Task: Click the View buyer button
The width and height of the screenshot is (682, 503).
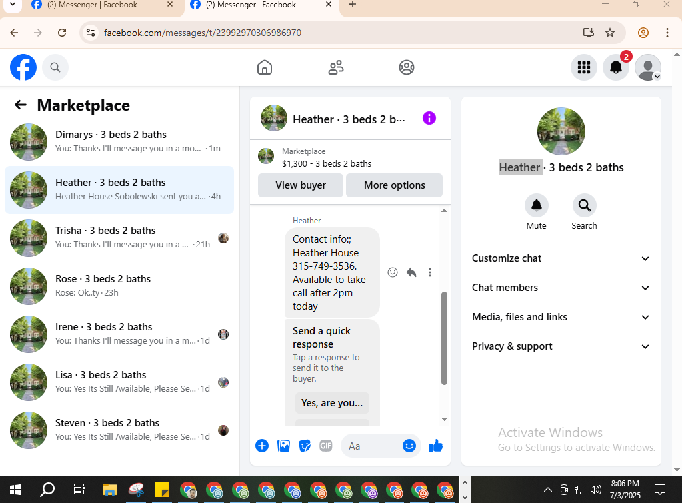Action: pos(301,185)
